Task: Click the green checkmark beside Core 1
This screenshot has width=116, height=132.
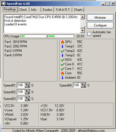Action: [x=62, y=69]
